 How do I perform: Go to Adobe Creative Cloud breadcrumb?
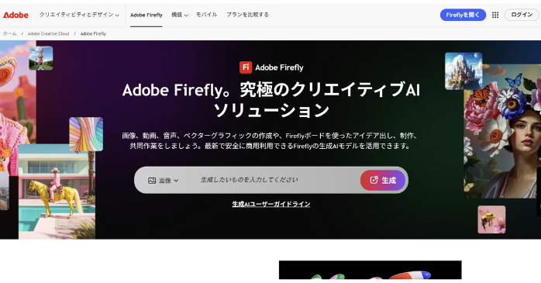coord(48,33)
